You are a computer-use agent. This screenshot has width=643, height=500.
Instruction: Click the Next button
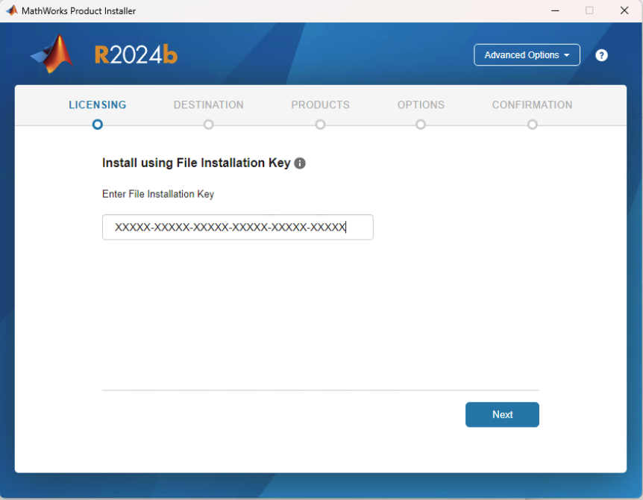point(502,414)
